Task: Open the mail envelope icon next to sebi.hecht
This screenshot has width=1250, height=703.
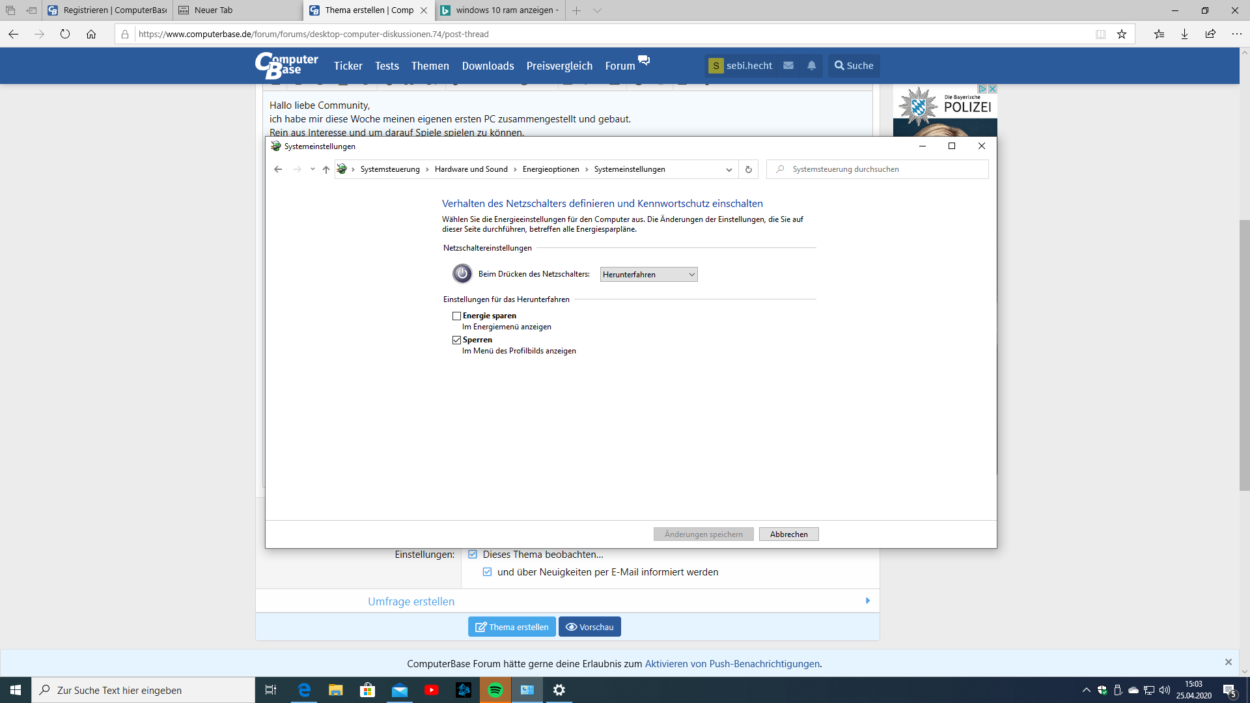Action: pyautogui.click(x=788, y=66)
